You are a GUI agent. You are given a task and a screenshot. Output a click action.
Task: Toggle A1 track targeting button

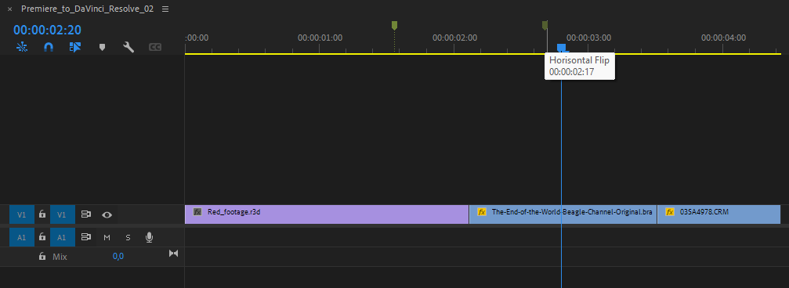(62, 237)
